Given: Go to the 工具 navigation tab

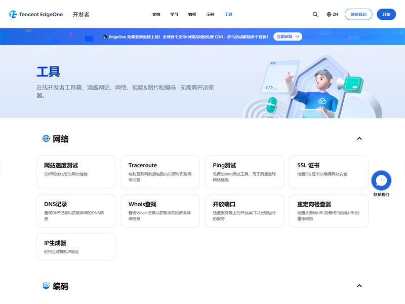Looking at the screenshot, I should tap(228, 15).
